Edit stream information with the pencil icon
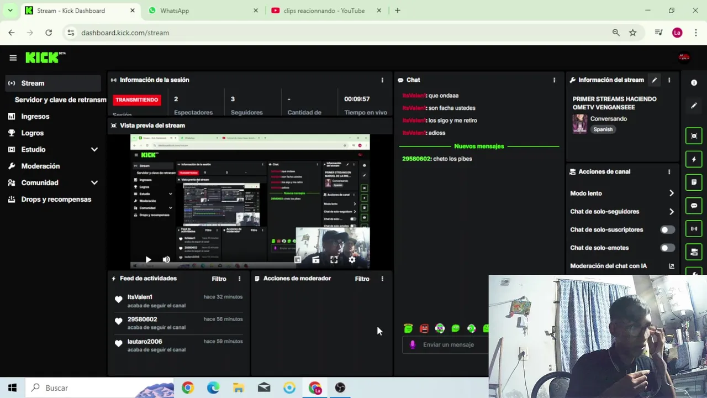This screenshot has height=398, width=707. coord(654,80)
